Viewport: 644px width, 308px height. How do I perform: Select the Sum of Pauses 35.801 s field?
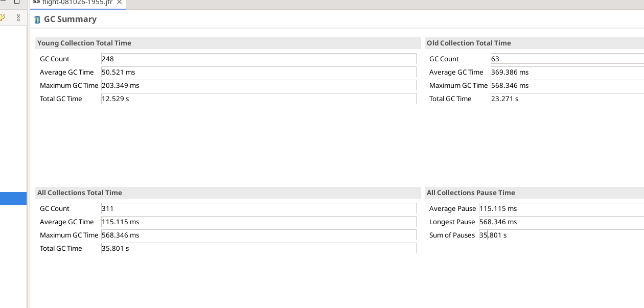pos(561,235)
